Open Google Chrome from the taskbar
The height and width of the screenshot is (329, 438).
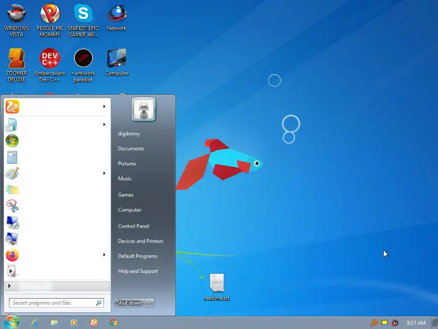pyautogui.click(x=113, y=323)
